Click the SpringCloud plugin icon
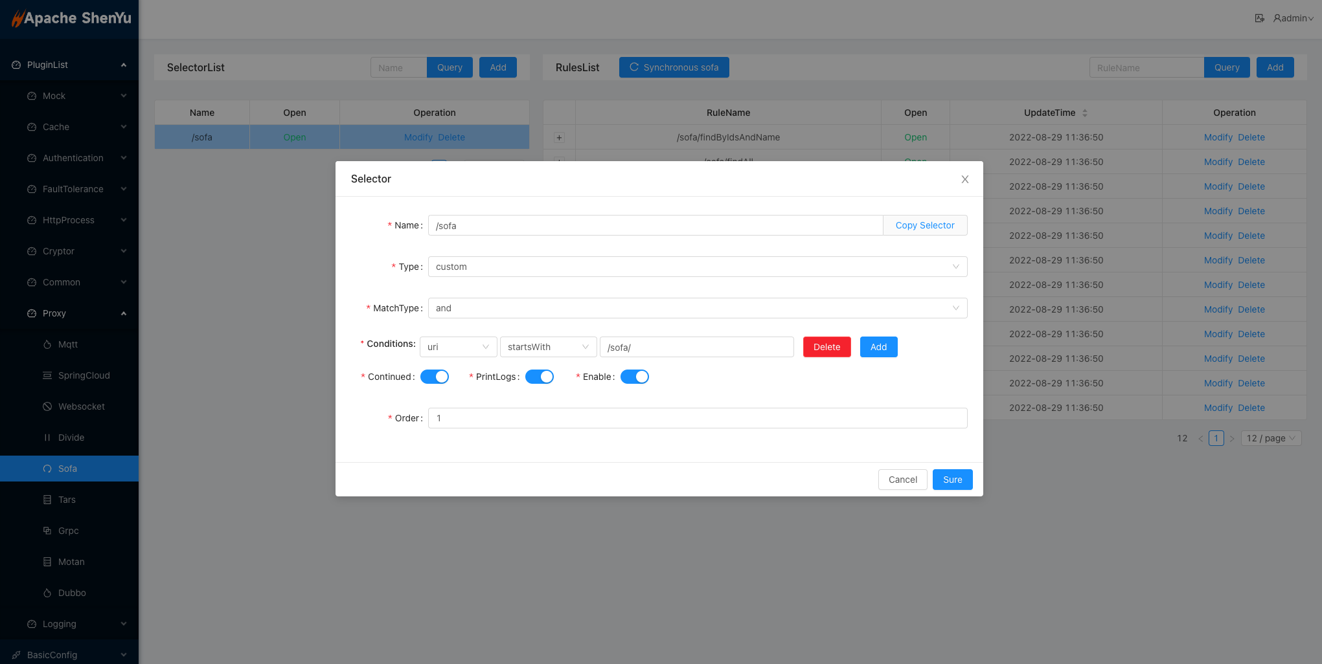The width and height of the screenshot is (1322, 664). 47,375
